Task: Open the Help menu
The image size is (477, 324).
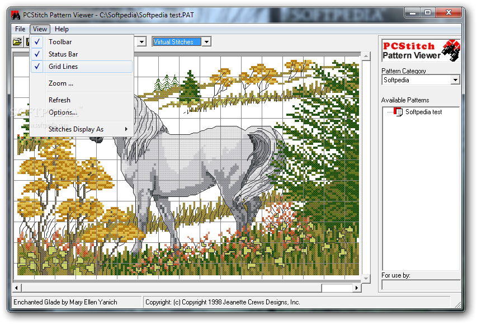Action: [62, 29]
